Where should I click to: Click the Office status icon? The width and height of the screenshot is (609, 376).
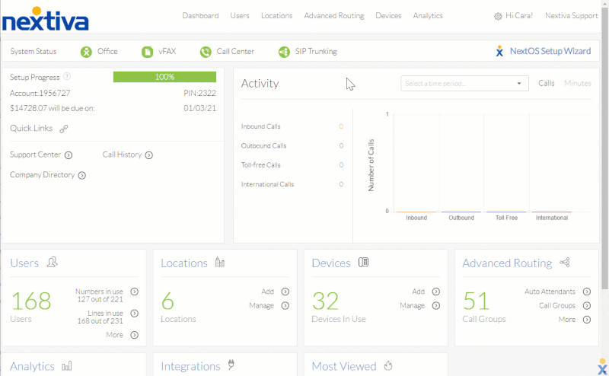(86, 52)
